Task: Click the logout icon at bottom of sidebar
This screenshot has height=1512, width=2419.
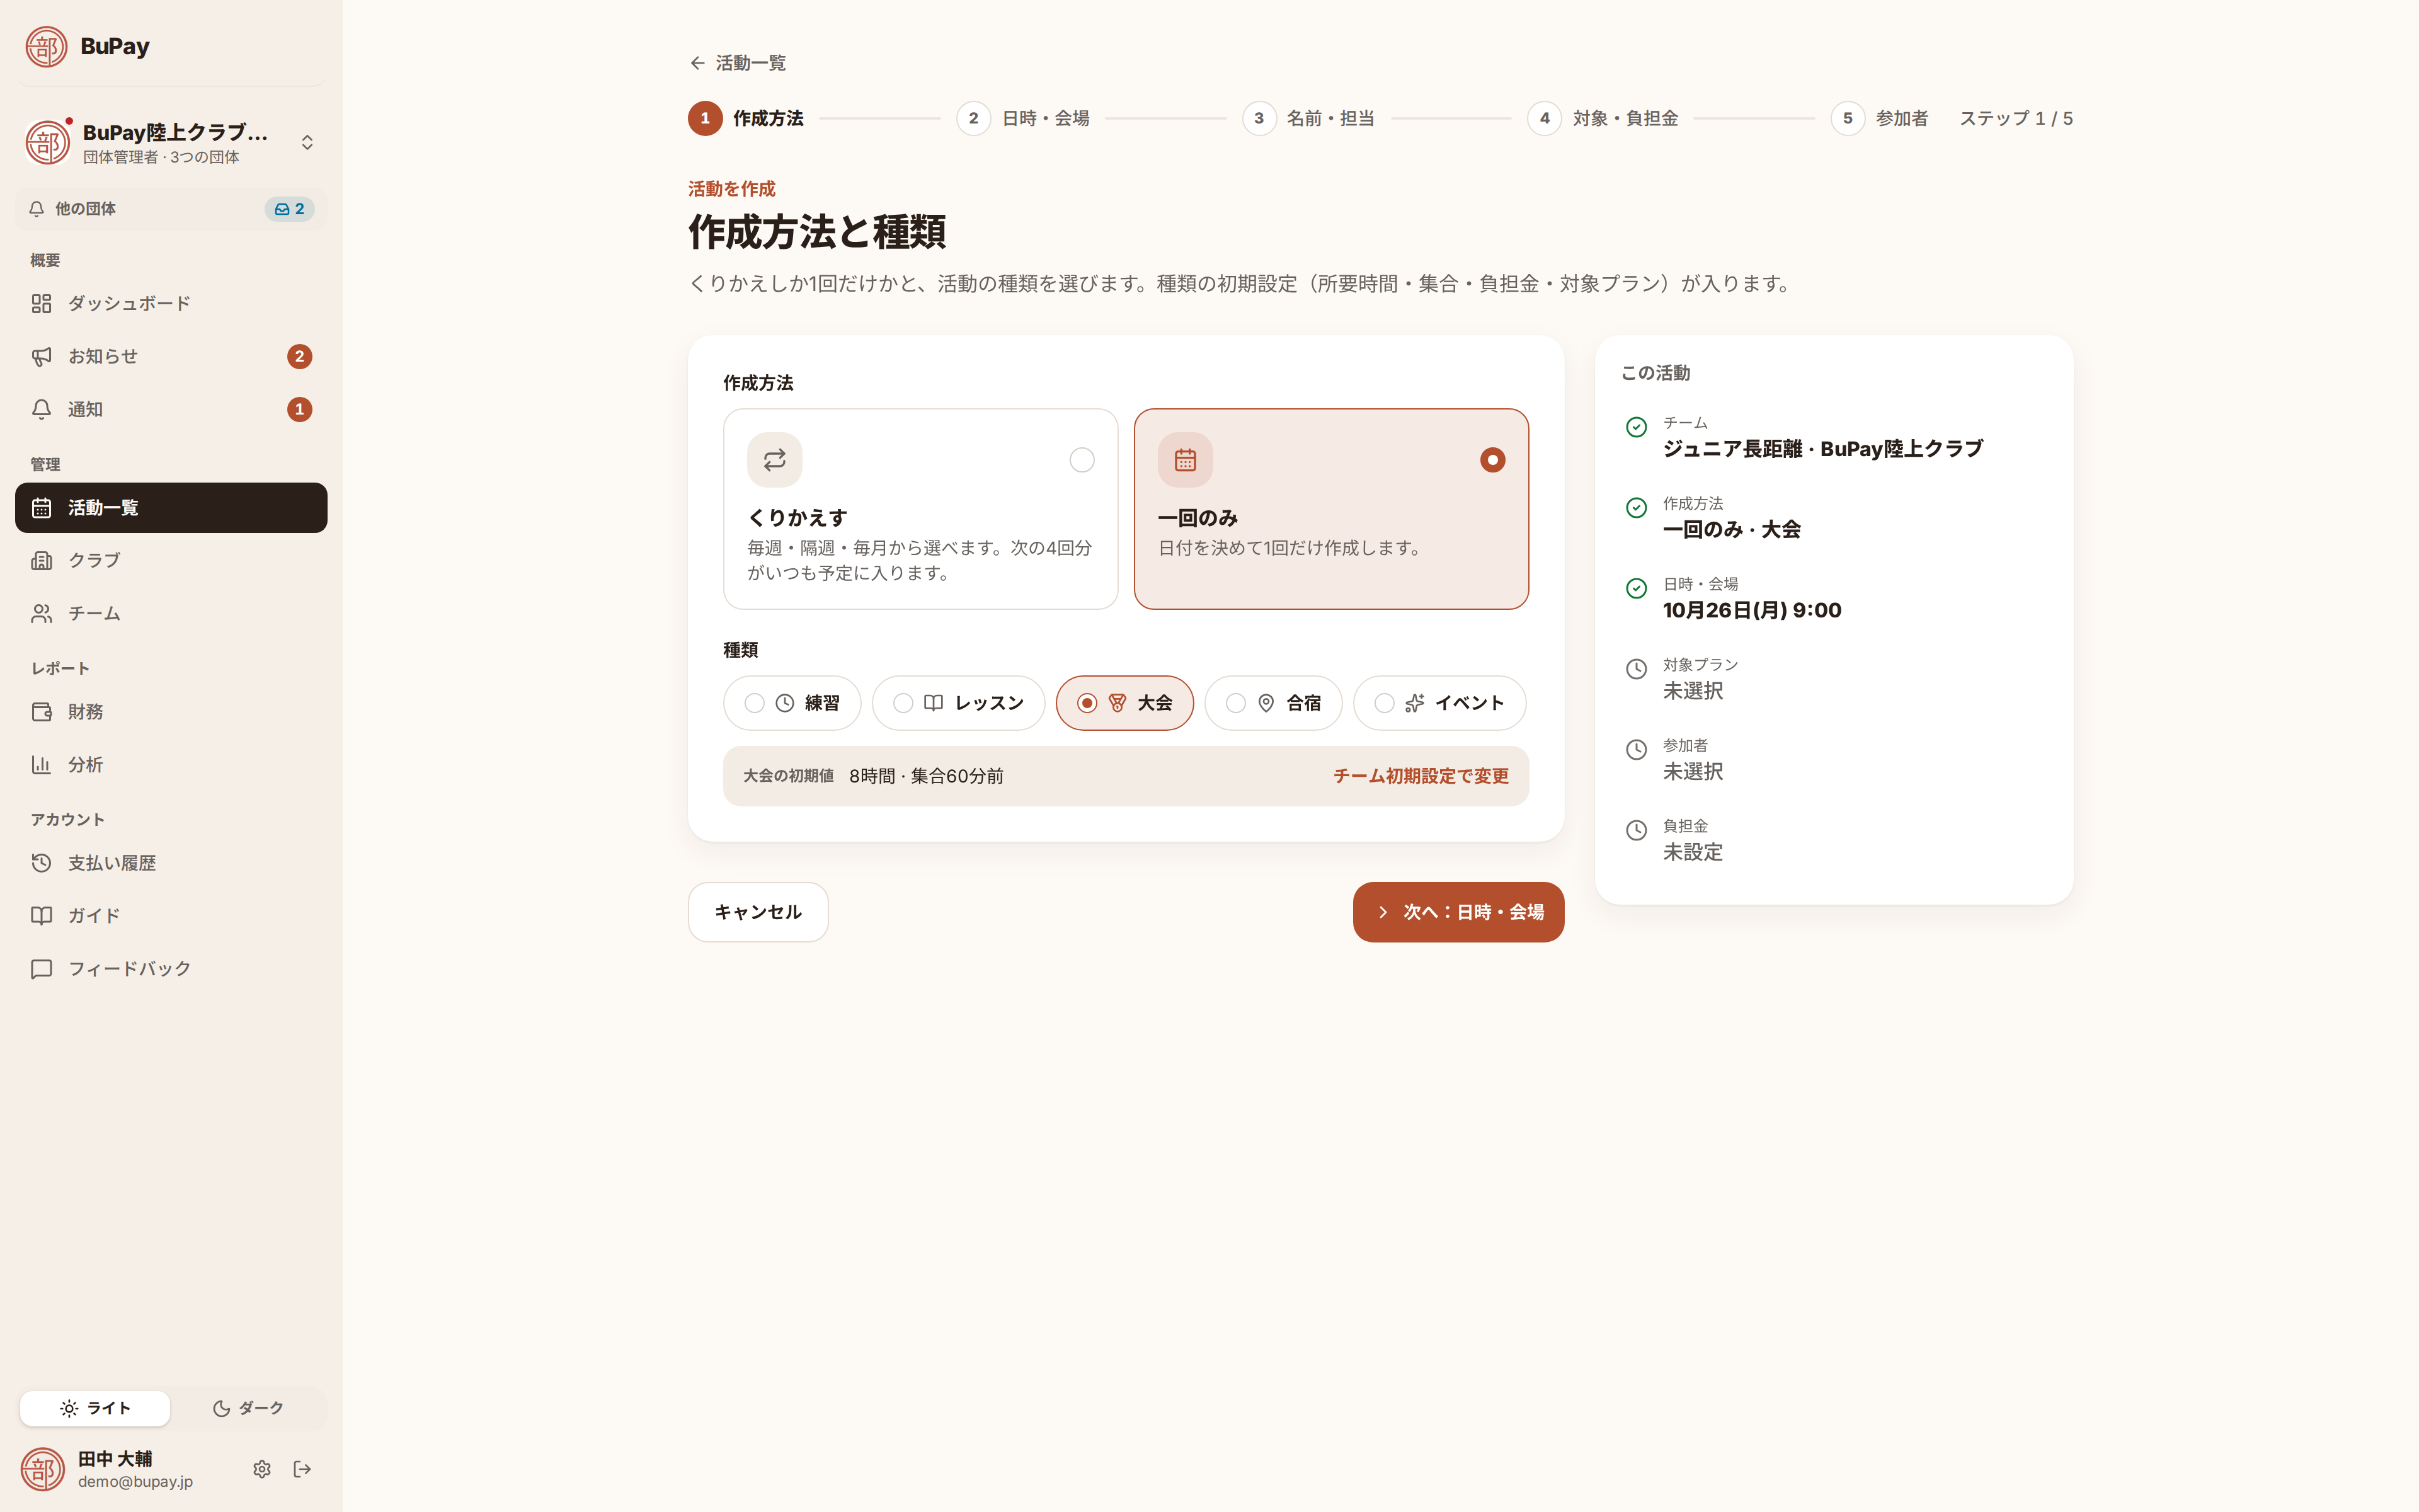Action: tap(303, 1469)
